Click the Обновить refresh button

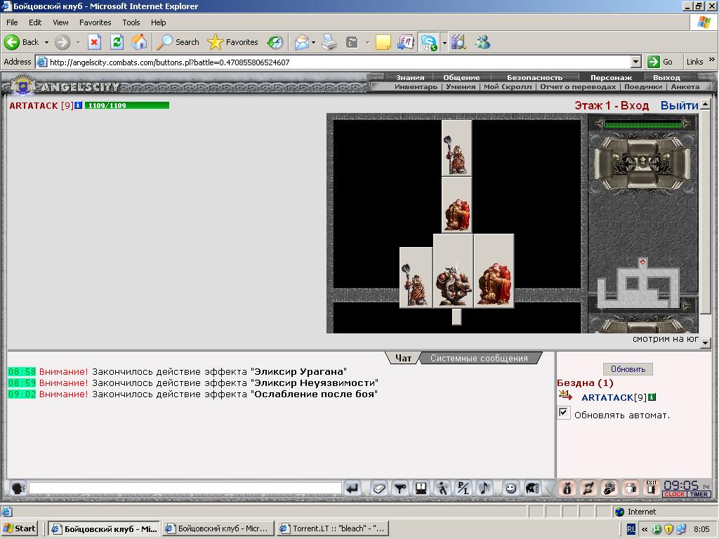(x=628, y=369)
